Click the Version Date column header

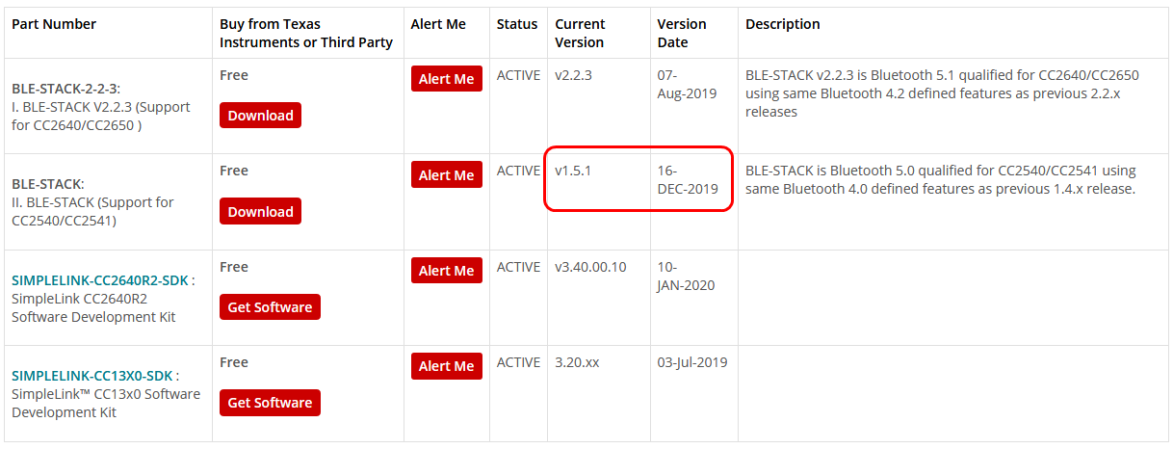[682, 33]
